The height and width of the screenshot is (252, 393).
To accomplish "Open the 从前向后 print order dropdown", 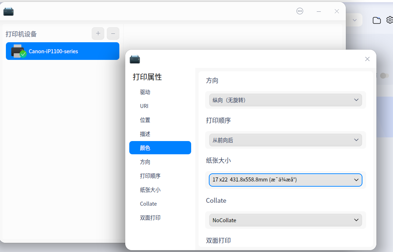I will [285, 140].
